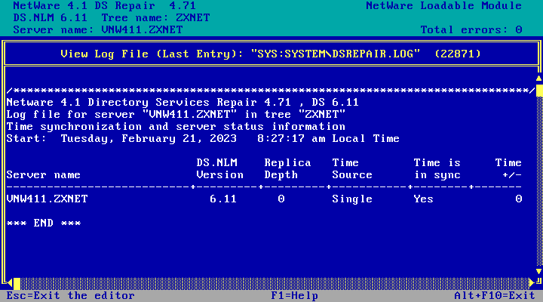This screenshot has height=302, width=543.
Task: Click the Replica Depth value '0'
Action: [281, 199]
